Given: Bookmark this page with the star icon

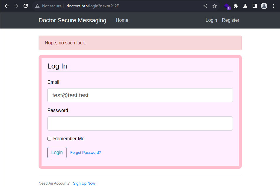Looking at the screenshot, I should 215,6.
